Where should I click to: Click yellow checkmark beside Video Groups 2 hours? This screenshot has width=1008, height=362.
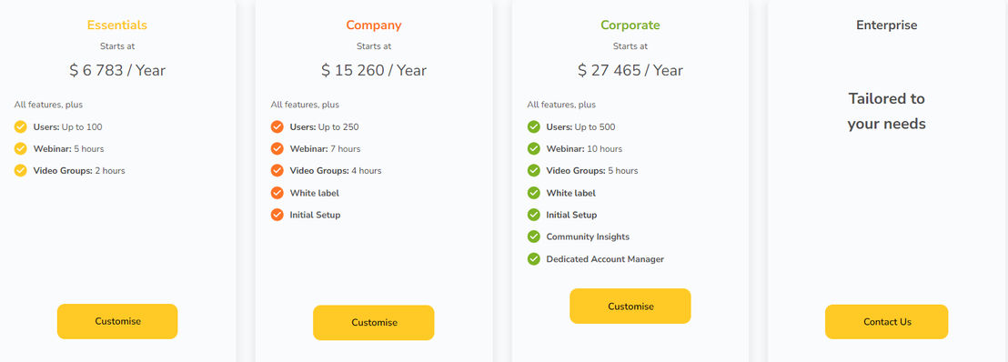21,170
